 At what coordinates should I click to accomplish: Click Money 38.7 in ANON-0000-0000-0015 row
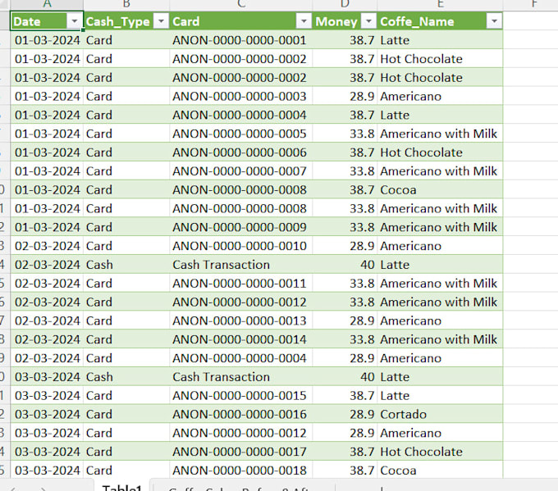[x=345, y=396]
